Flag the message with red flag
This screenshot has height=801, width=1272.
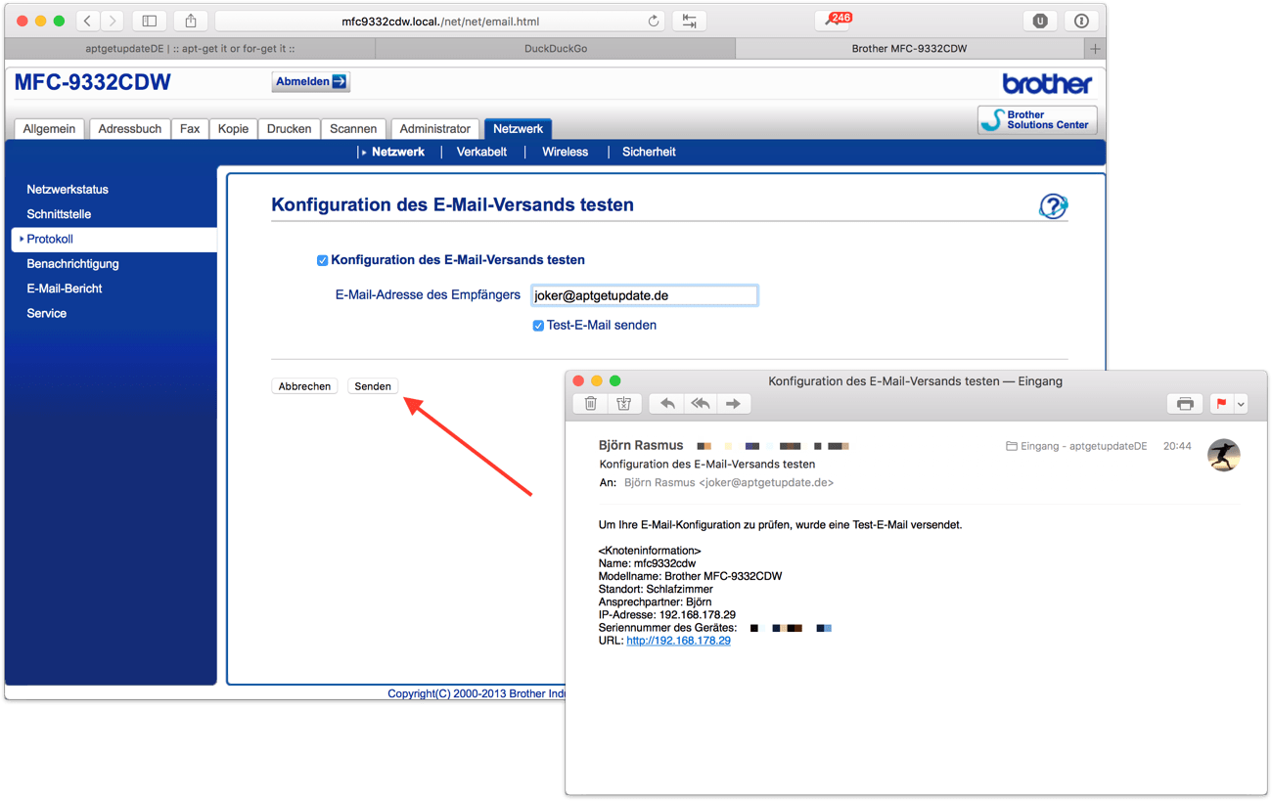tap(1221, 404)
